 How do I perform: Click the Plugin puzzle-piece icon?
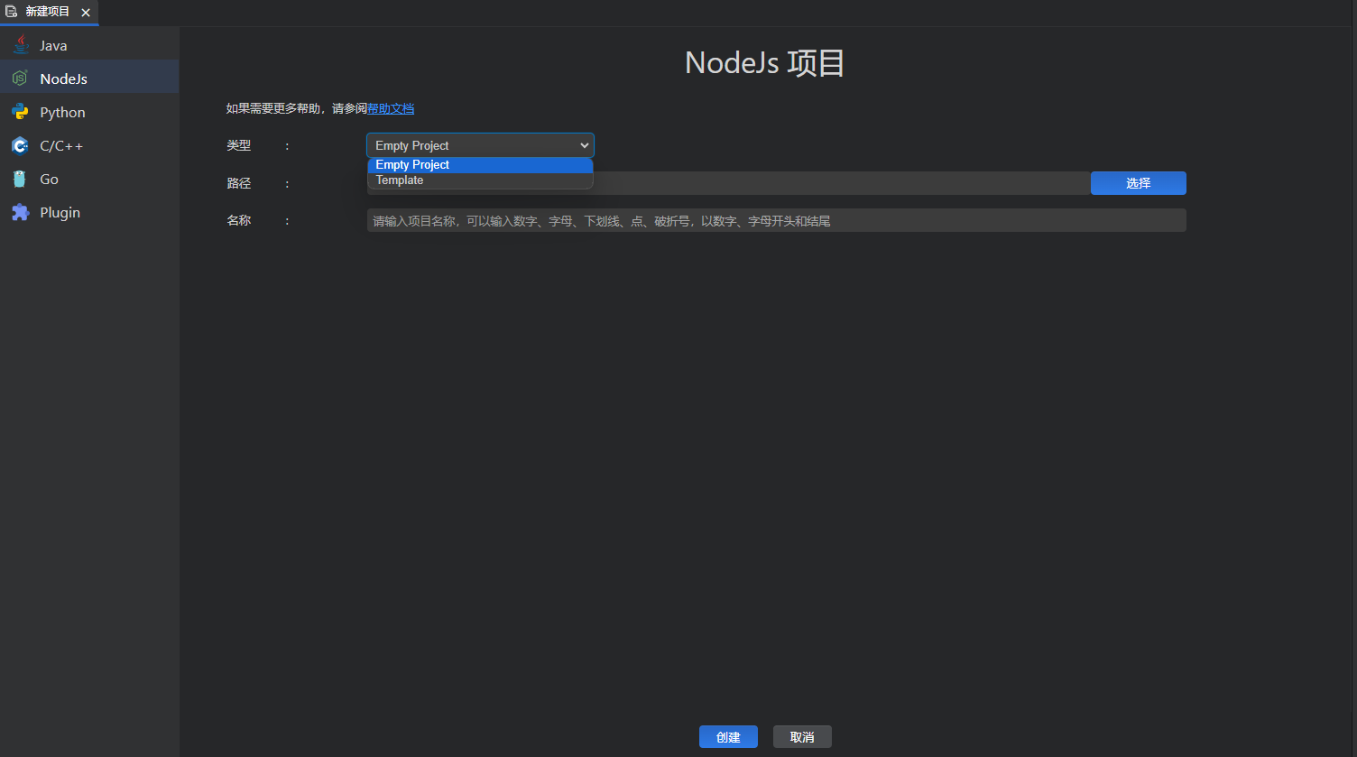click(20, 212)
